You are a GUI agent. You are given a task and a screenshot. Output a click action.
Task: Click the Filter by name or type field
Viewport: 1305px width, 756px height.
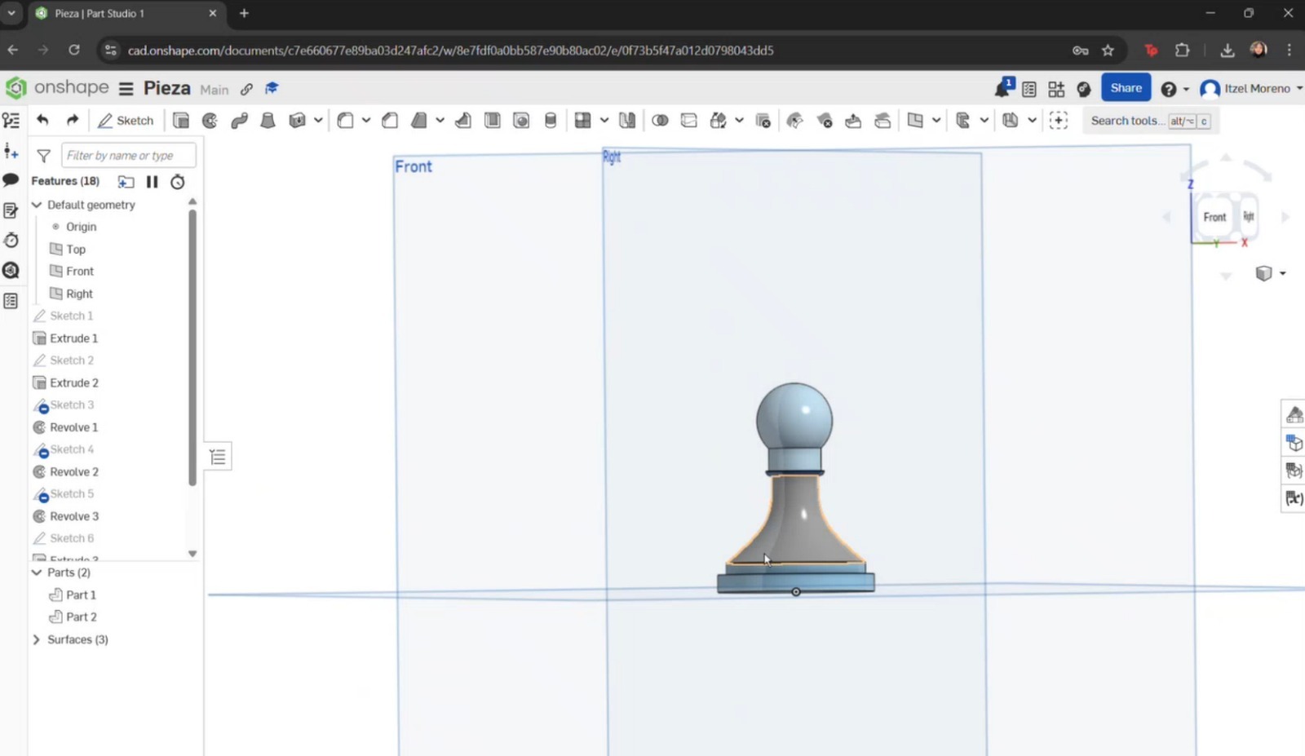pyautogui.click(x=128, y=155)
